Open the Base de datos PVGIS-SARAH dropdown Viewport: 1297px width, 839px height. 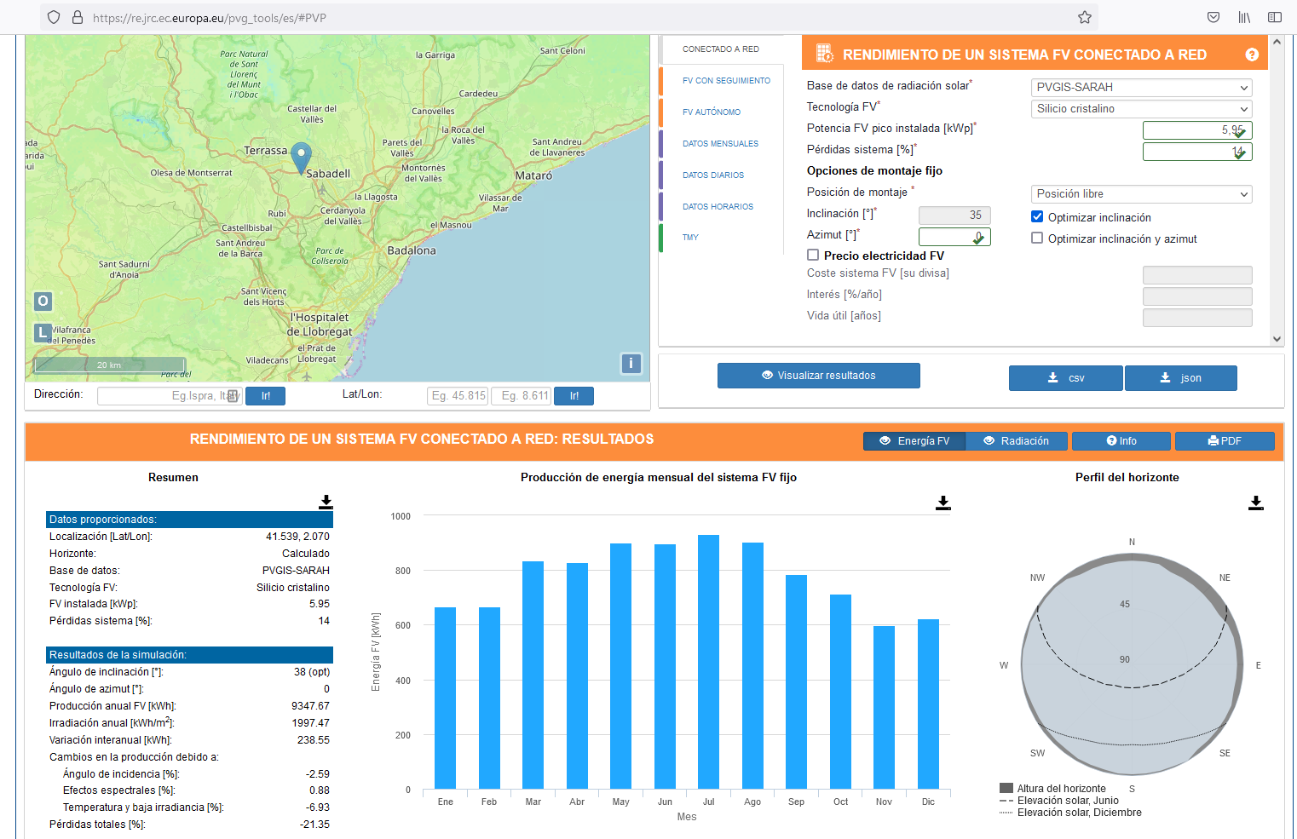(1141, 87)
